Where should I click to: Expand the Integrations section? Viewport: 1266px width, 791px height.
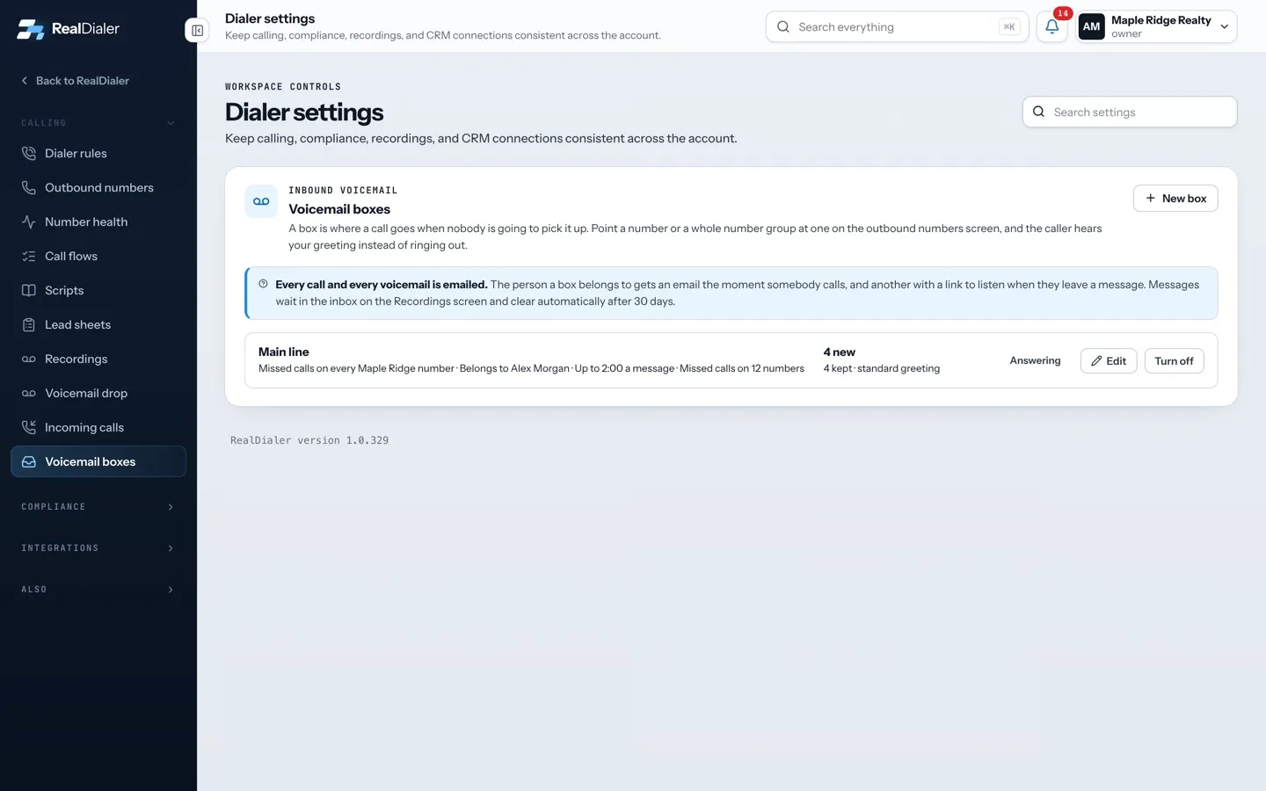[98, 548]
